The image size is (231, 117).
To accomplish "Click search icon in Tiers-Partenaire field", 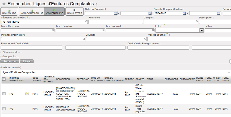I will click(53, 30).
